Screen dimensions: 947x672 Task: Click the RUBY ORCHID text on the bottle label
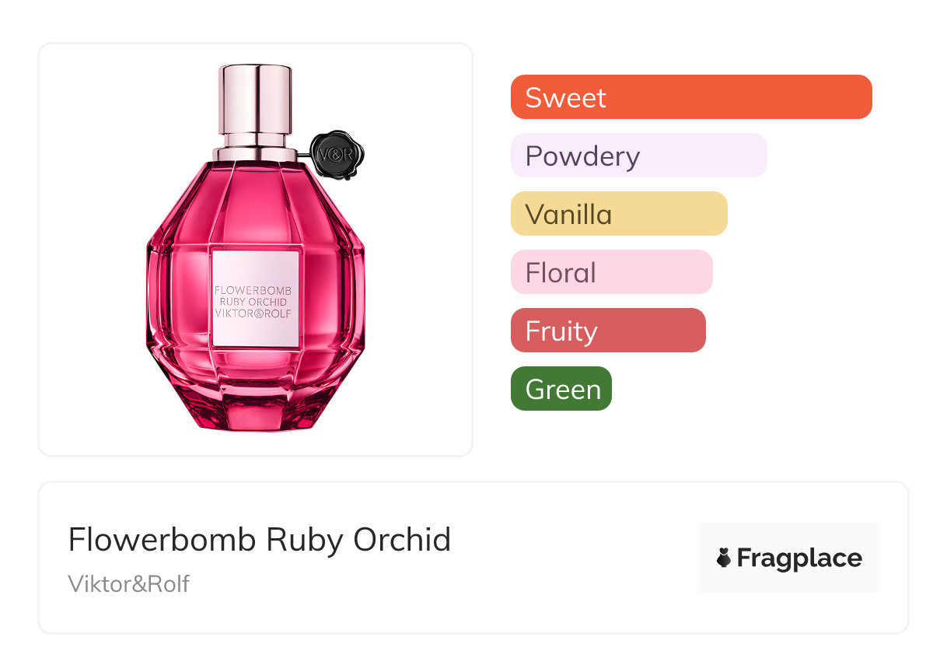click(255, 302)
